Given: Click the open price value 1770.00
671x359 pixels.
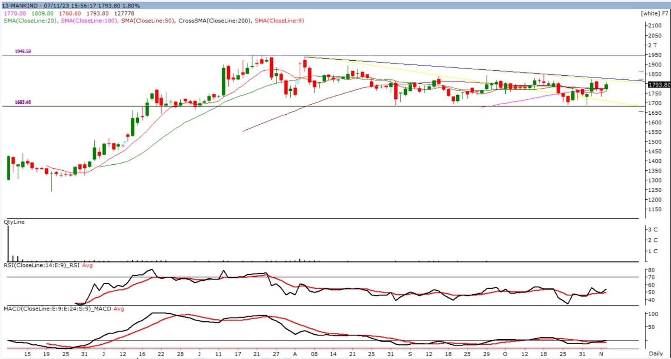Looking at the screenshot, I should click(x=15, y=13).
